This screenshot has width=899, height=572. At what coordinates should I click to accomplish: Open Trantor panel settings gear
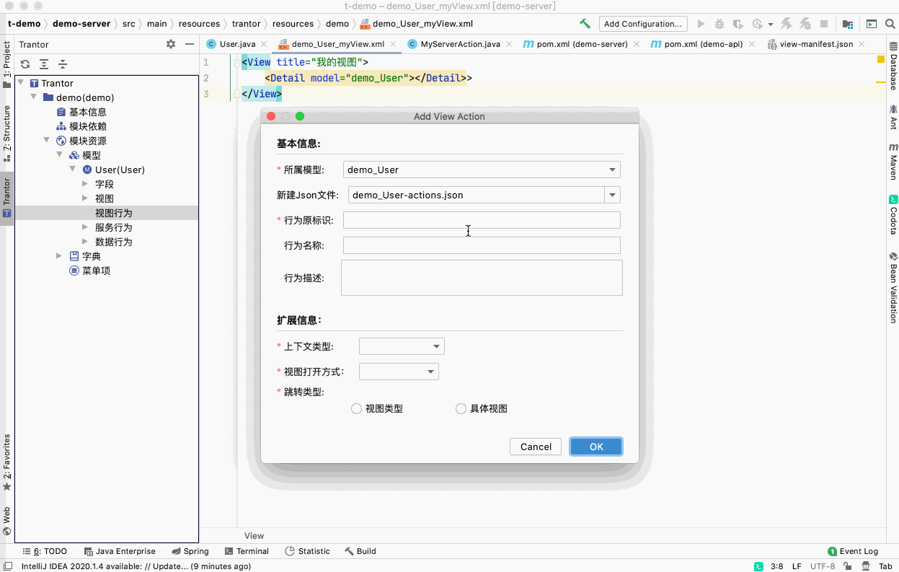pos(171,44)
